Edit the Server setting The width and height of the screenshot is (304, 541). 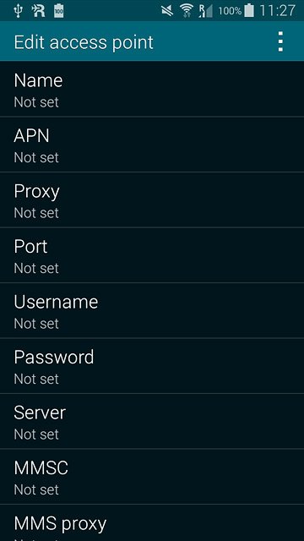(152, 421)
